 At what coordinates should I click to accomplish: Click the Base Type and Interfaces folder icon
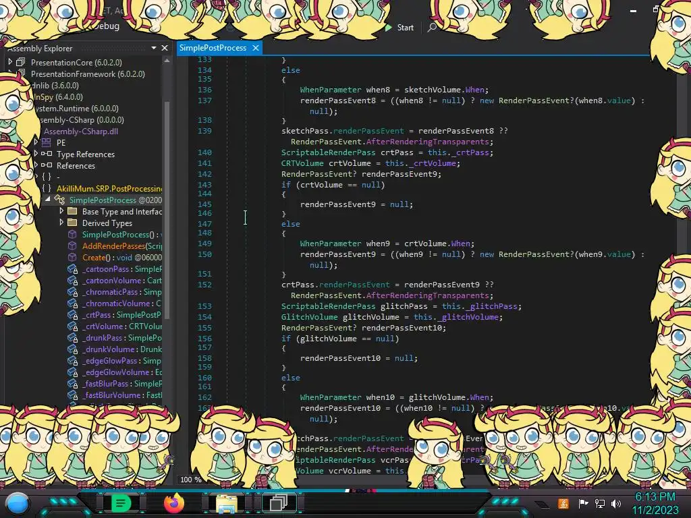pos(72,211)
